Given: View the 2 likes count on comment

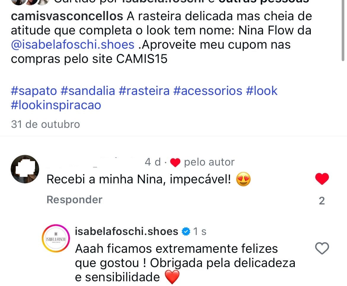Looking at the screenshot, I should pos(322,201).
